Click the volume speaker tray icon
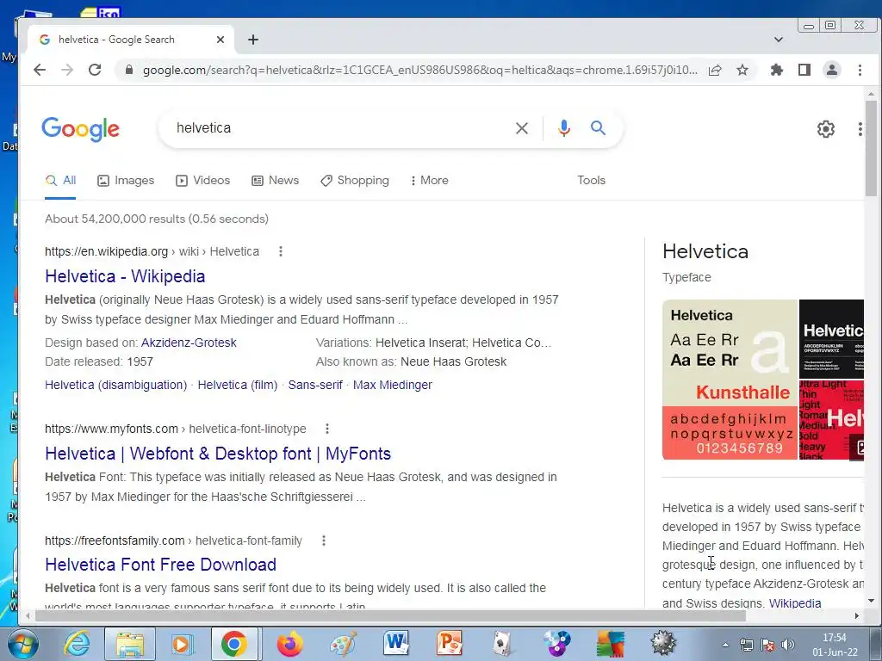This screenshot has height=661, width=882. point(788,645)
